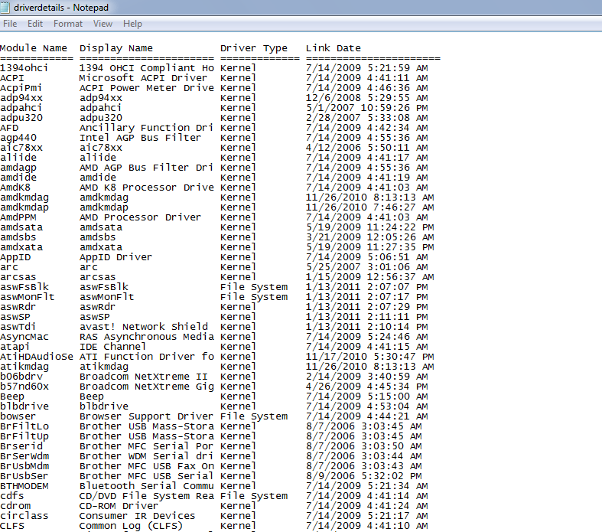Click link date '7/14/2009 5:15:00 AM'

(x=366, y=397)
